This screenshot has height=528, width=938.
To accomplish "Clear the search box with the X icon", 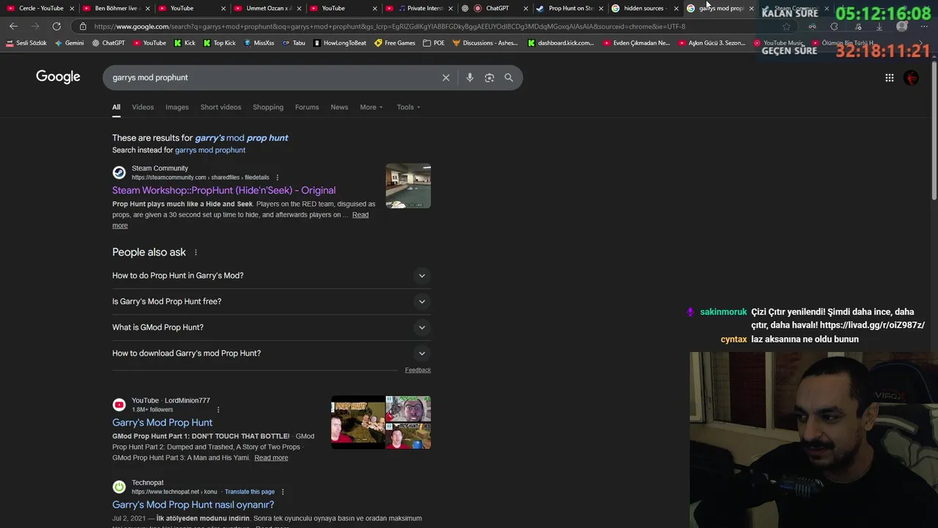I will point(446,78).
